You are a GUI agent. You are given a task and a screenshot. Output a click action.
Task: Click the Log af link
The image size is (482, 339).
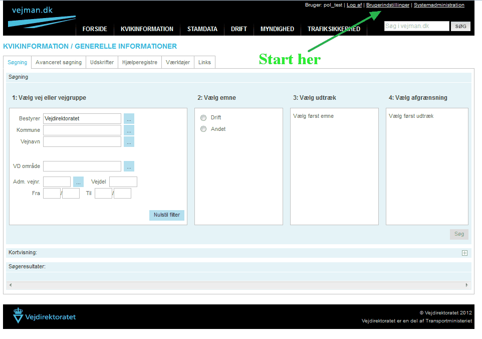(x=354, y=5)
